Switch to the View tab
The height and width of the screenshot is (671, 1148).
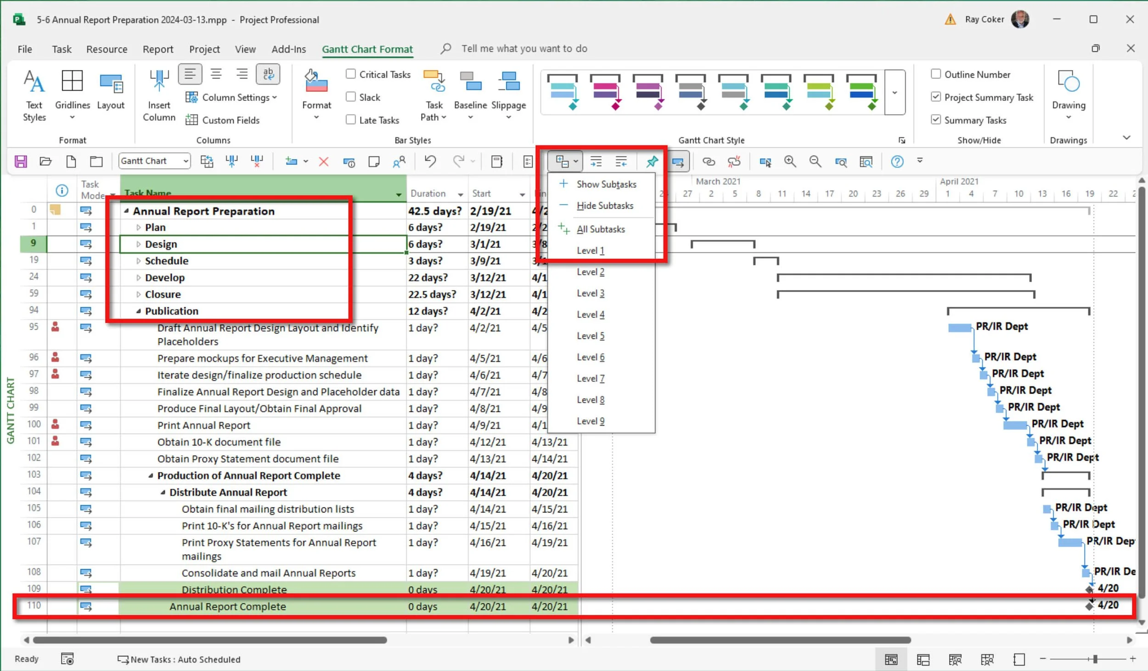(245, 49)
